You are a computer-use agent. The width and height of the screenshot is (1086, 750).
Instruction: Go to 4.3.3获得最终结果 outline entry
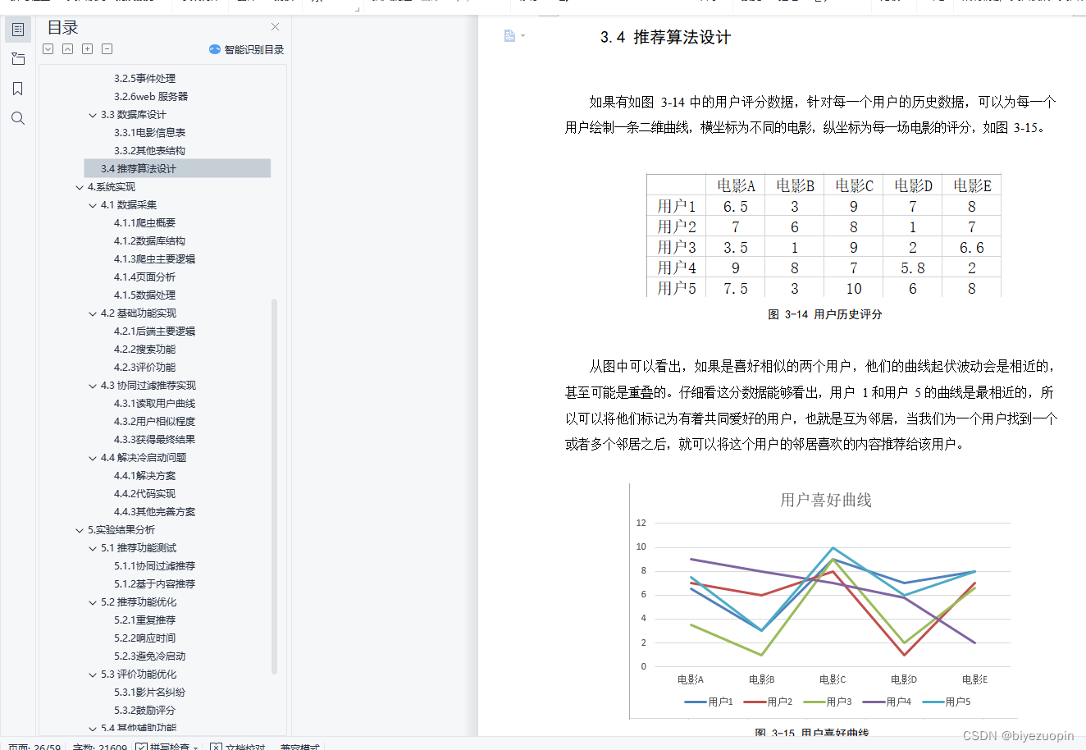154,440
